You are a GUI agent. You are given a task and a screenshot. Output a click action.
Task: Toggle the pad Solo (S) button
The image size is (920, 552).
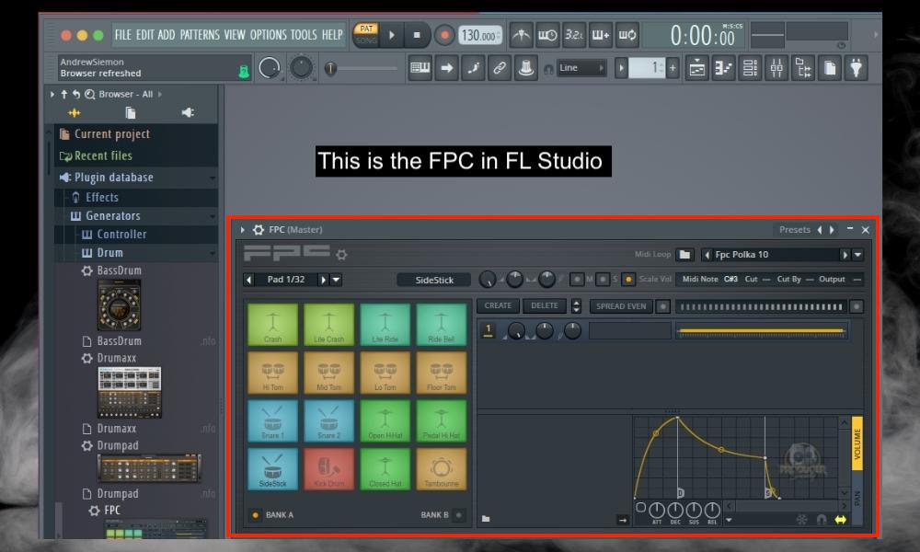point(603,280)
